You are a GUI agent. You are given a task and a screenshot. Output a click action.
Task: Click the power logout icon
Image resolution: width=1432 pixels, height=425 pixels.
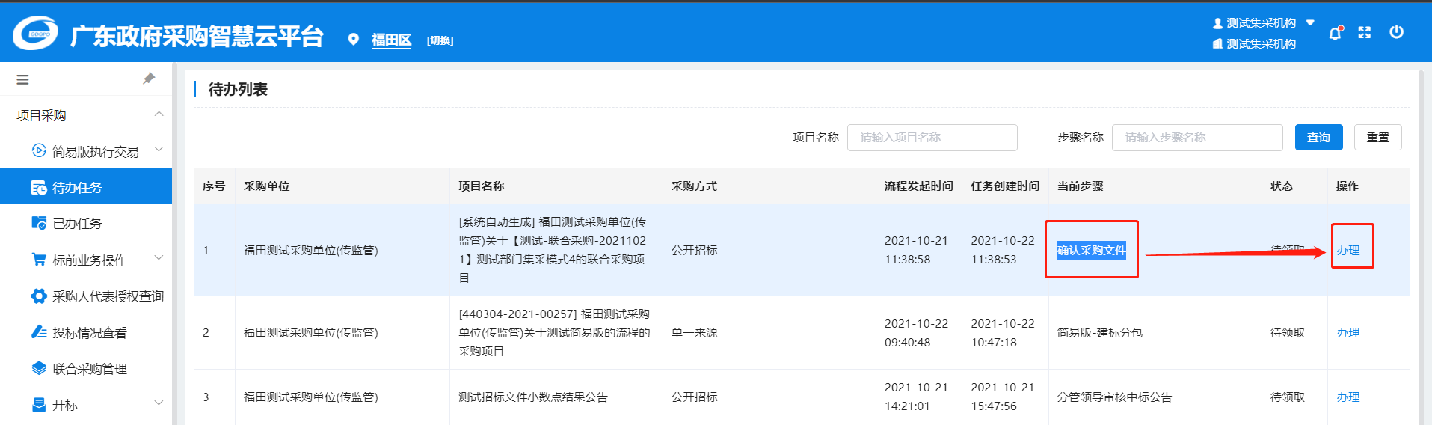click(1396, 32)
